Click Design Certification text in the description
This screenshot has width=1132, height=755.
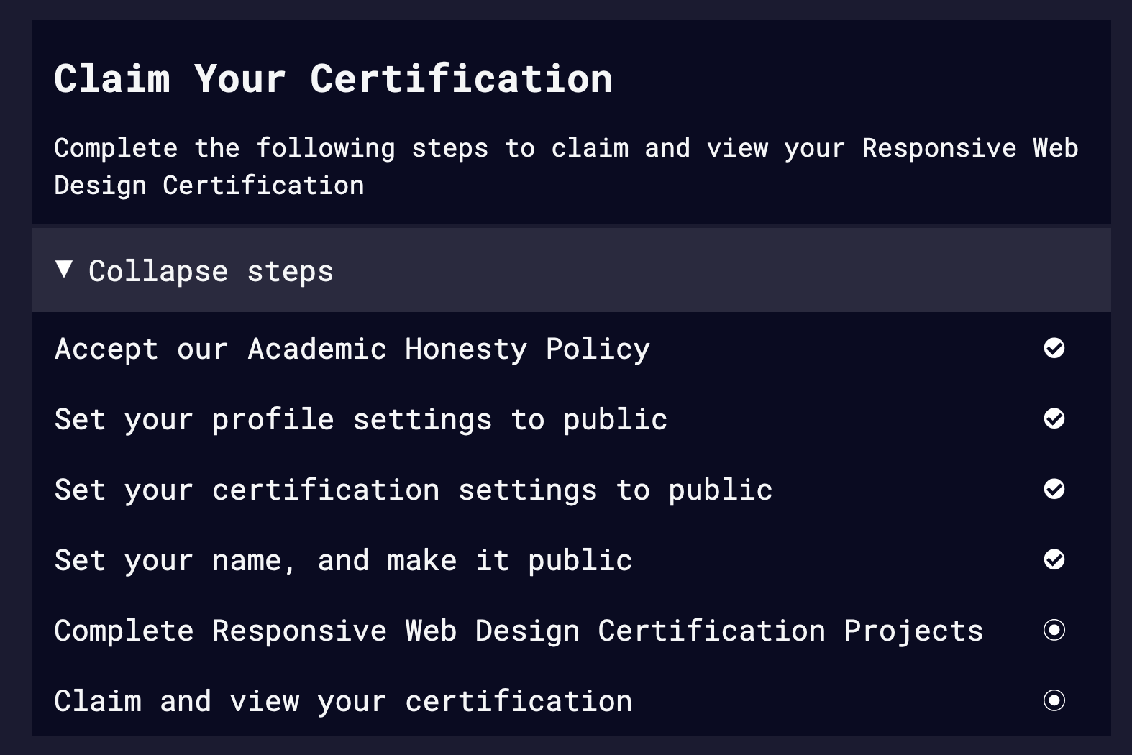[x=209, y=186]
